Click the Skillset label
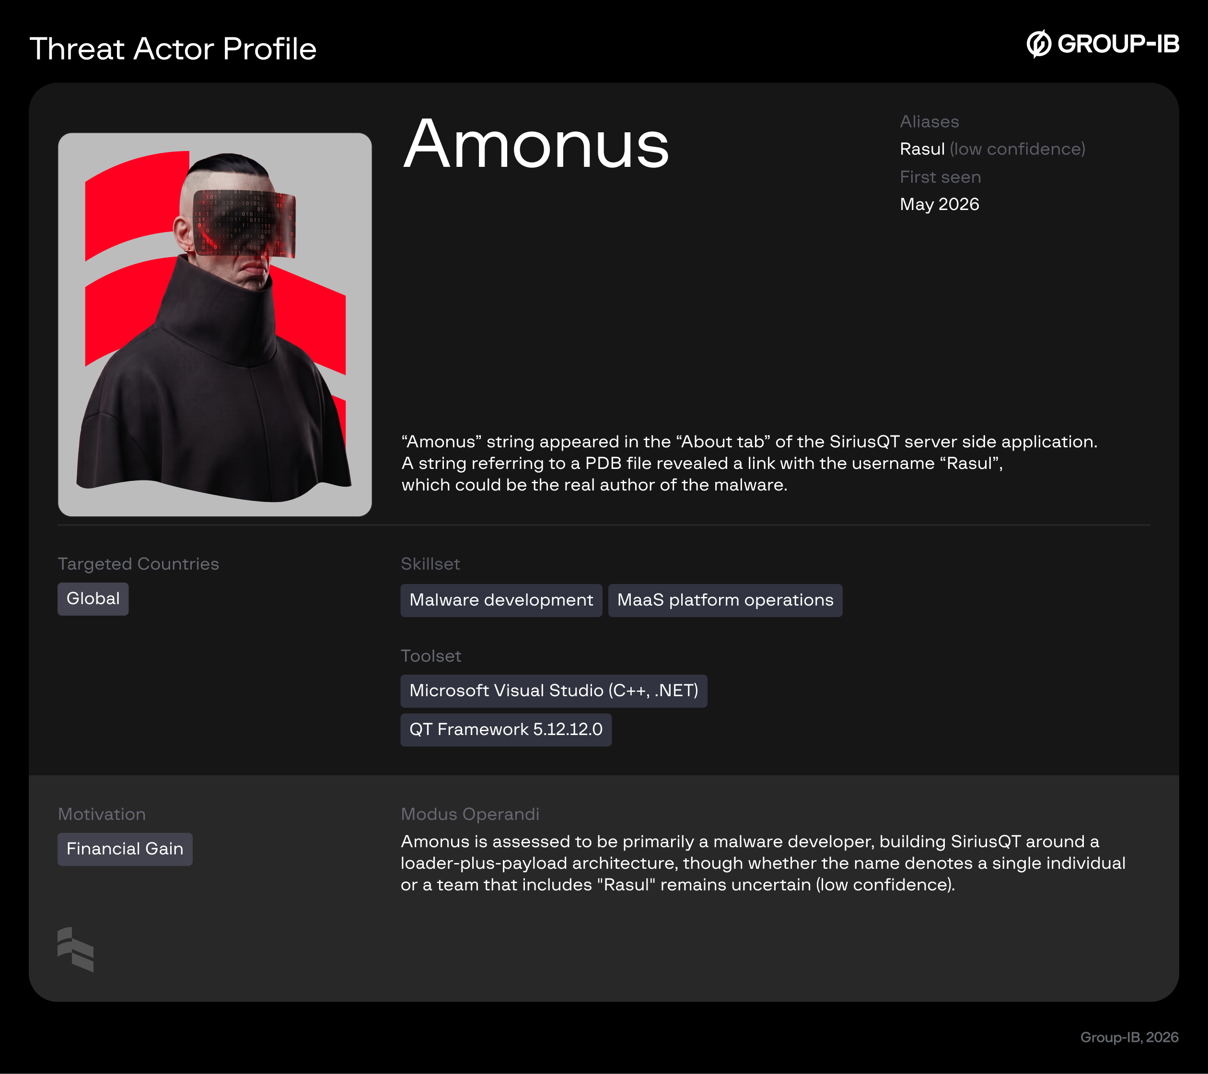This screenshot has height=1074, width=1208. point(430,564)
